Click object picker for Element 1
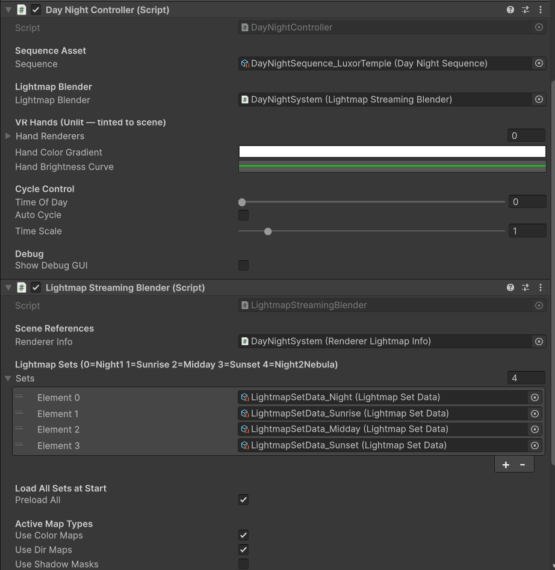Viewport: 555px width, 570px height. click(535, 413)
